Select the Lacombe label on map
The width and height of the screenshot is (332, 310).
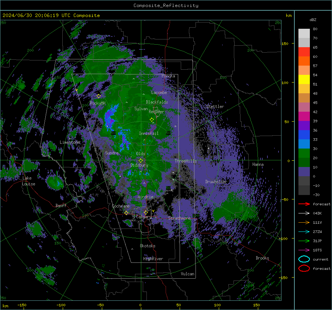159,93
